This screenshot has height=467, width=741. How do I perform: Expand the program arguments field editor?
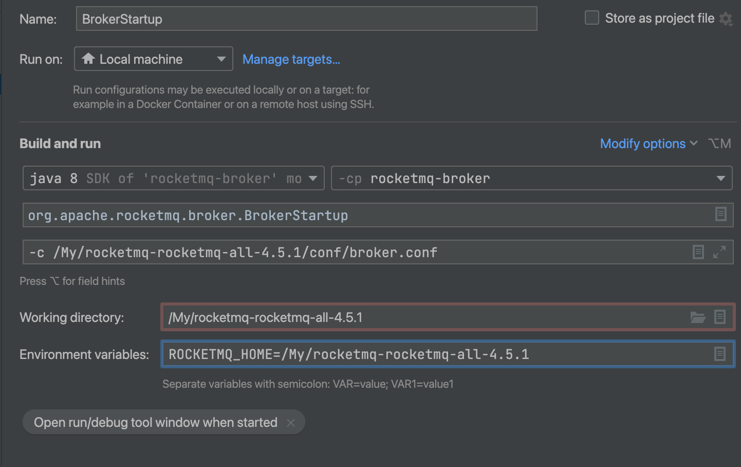[719, 252]
